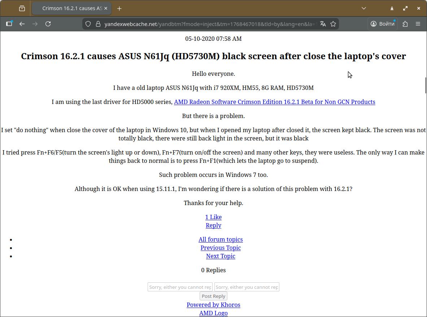Close the browser window
This screenshot has height=317, width=427.
pos(419,8)
